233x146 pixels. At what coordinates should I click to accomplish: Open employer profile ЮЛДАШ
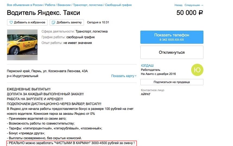(147, 66)
